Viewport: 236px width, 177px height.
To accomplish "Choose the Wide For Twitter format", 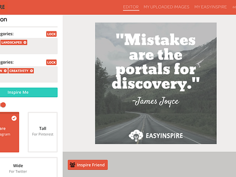I will coord(28,168).
